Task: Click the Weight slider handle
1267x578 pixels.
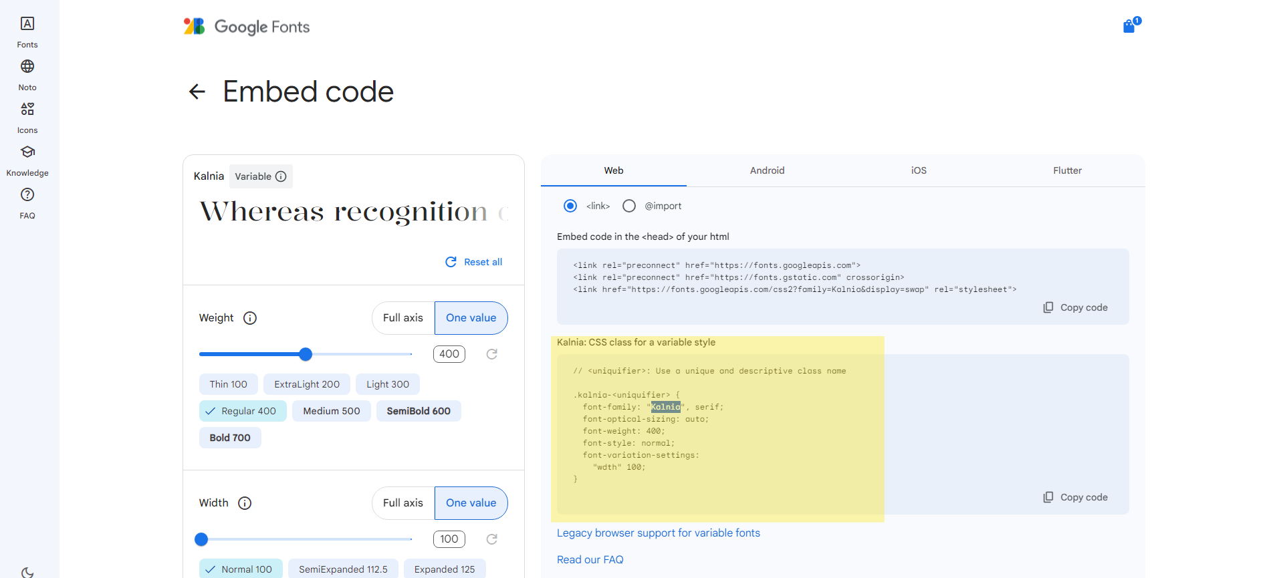Action: tap(306, 354)
